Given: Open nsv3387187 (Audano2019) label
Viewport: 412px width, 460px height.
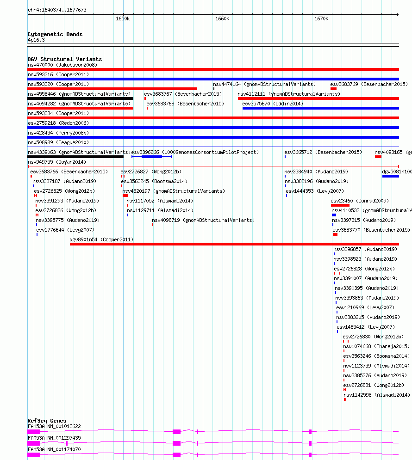Looking at the screenshot, I should (x=65, y=181).
